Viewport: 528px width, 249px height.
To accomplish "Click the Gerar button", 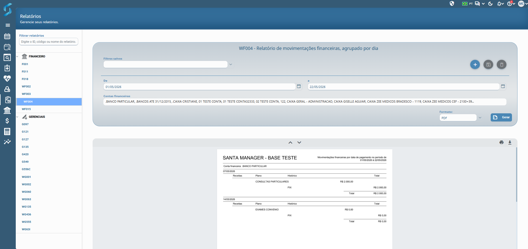I will (501, 117).
